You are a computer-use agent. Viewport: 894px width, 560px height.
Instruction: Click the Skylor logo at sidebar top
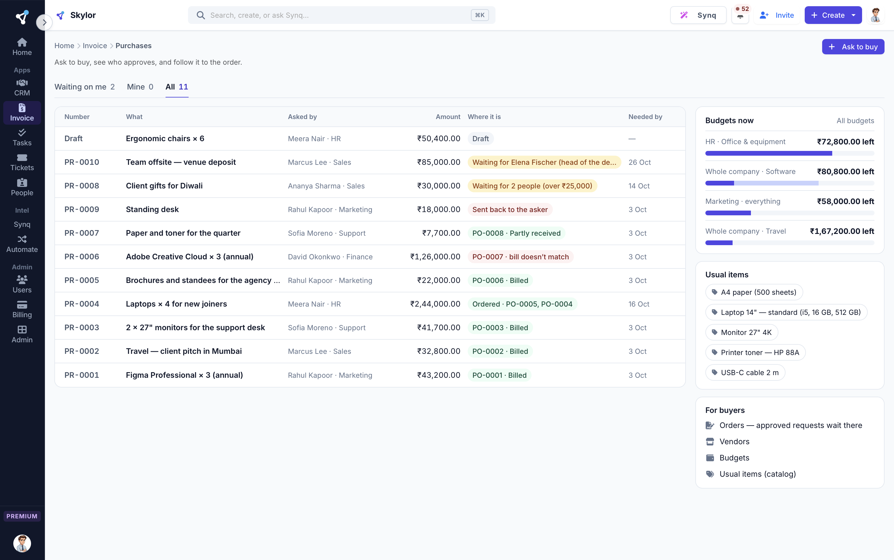22,17
